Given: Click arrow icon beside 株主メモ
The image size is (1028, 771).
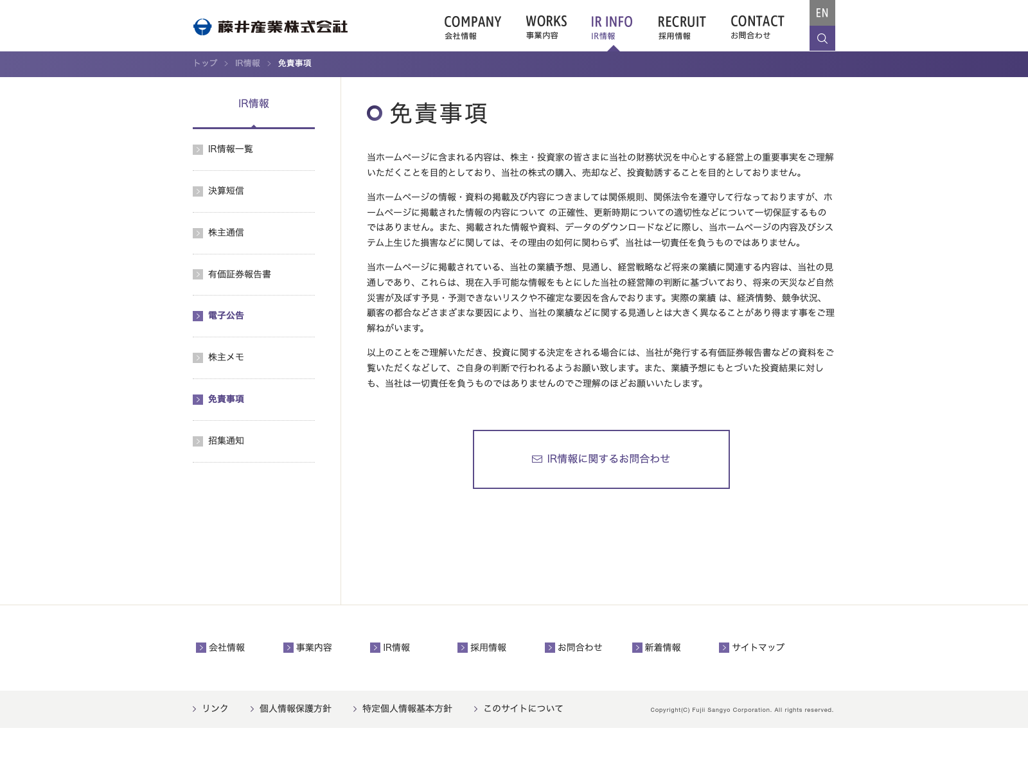Looking at the screenshot, I should coord(198,358).
